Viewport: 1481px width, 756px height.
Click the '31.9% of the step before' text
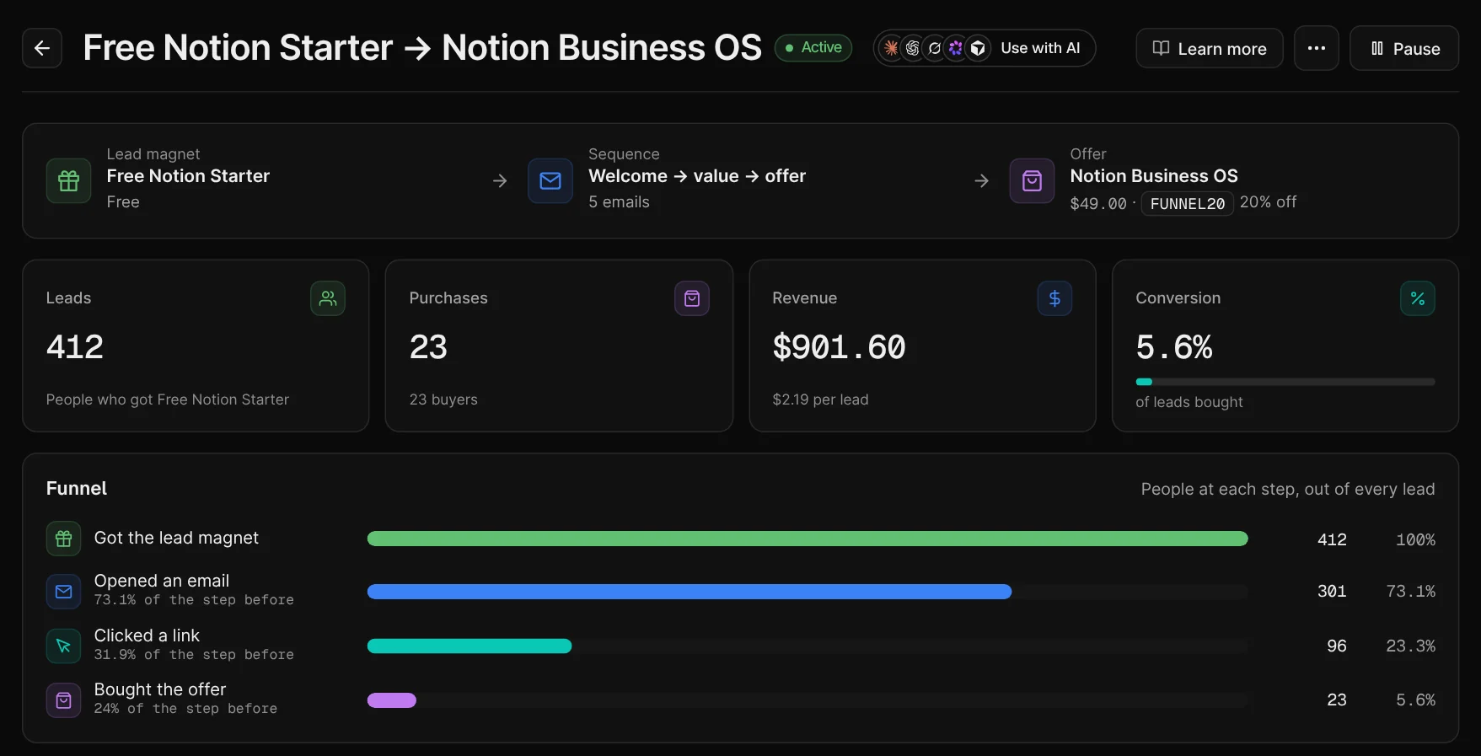pyautogui.click(x=194, y=655)
